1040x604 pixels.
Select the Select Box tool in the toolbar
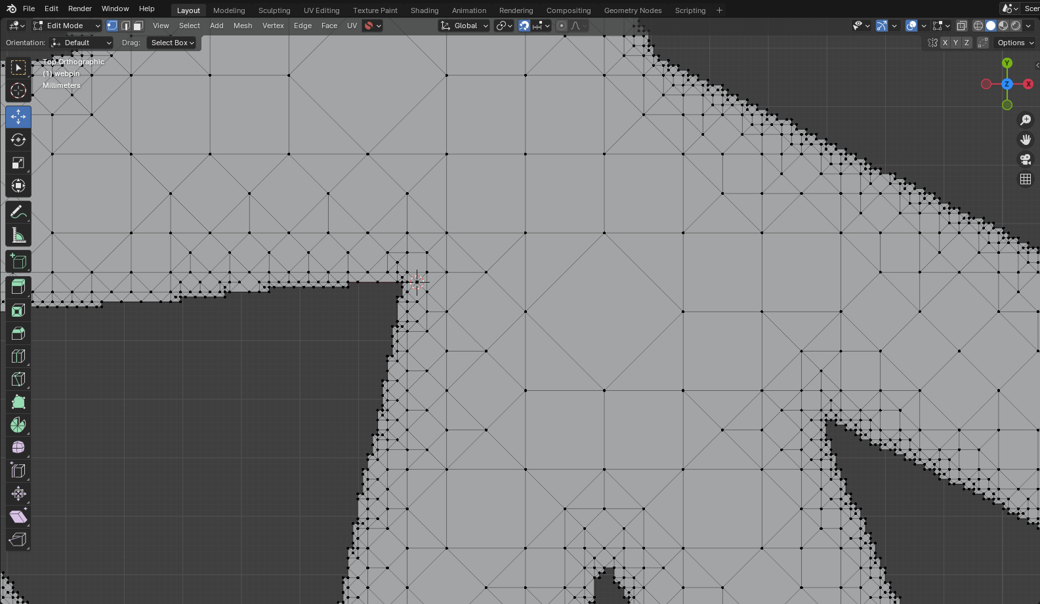click(x=18, y=68)
